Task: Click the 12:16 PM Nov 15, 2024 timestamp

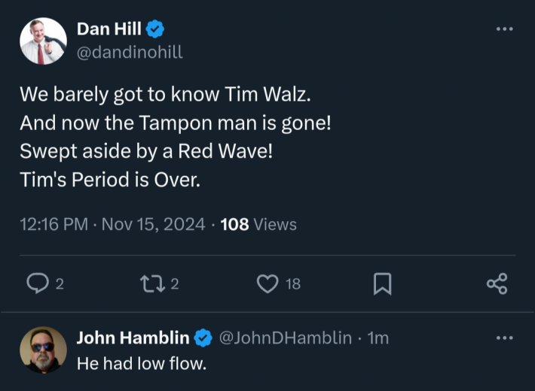Action: click(112, 224)
